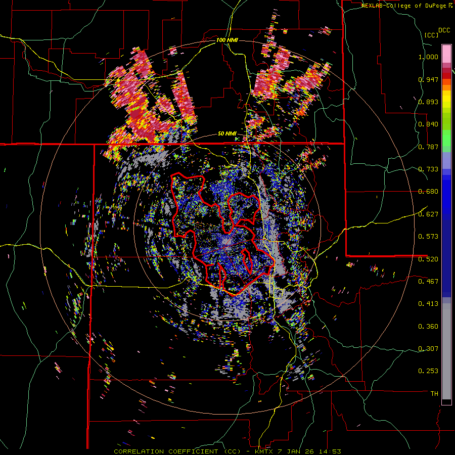Click the 0.947 legend value
455x455 pixels.
pos(428,79)
